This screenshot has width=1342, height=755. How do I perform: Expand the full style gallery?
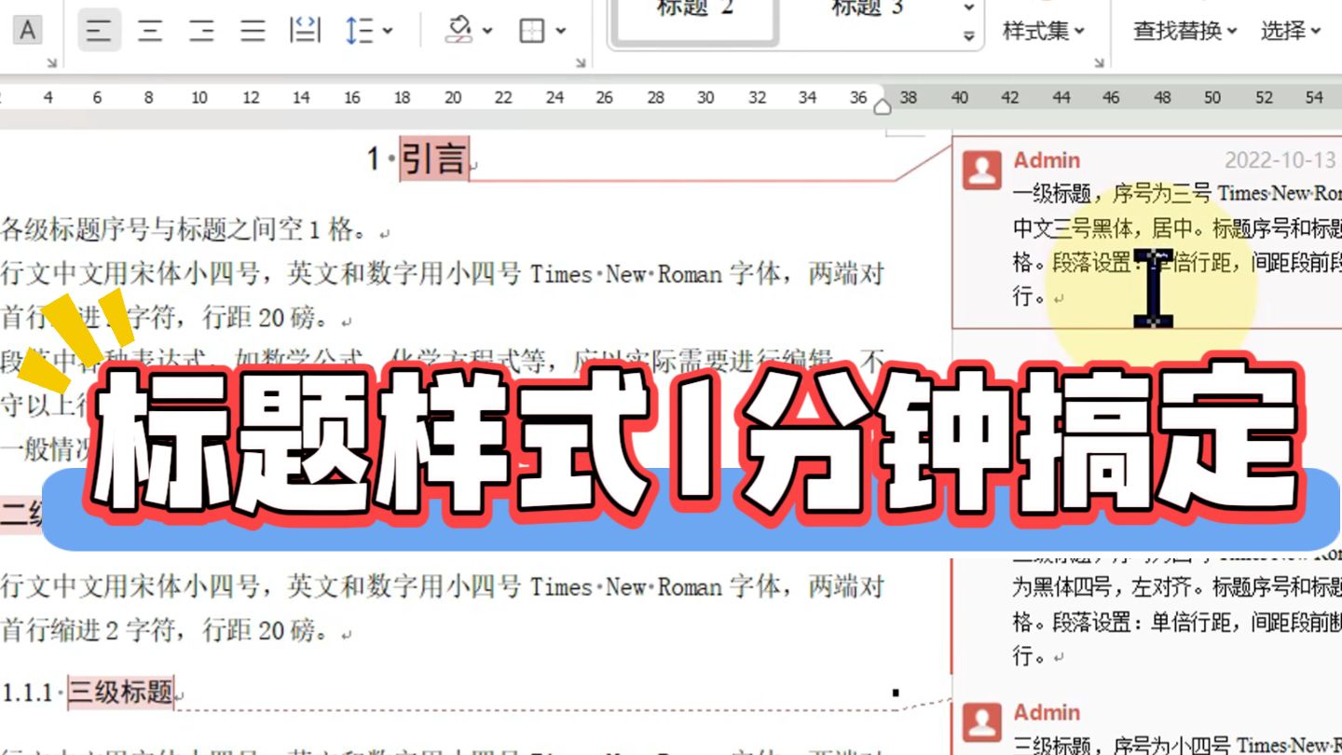(969, 36)
